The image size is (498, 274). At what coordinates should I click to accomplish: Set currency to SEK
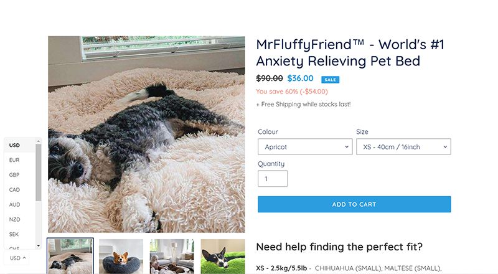pos(15,234)
